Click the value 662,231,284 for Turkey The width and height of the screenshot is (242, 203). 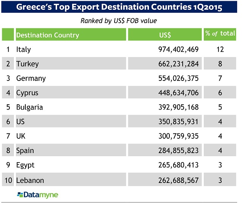pyautogui.click(x=178, y=64)
